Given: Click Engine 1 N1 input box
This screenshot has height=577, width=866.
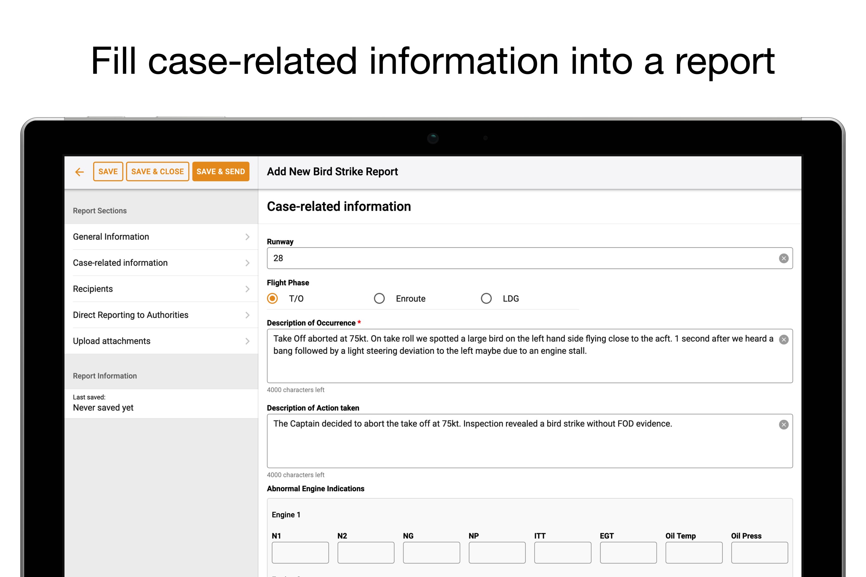Looking at the screenshot, I should tap(300, 552).
